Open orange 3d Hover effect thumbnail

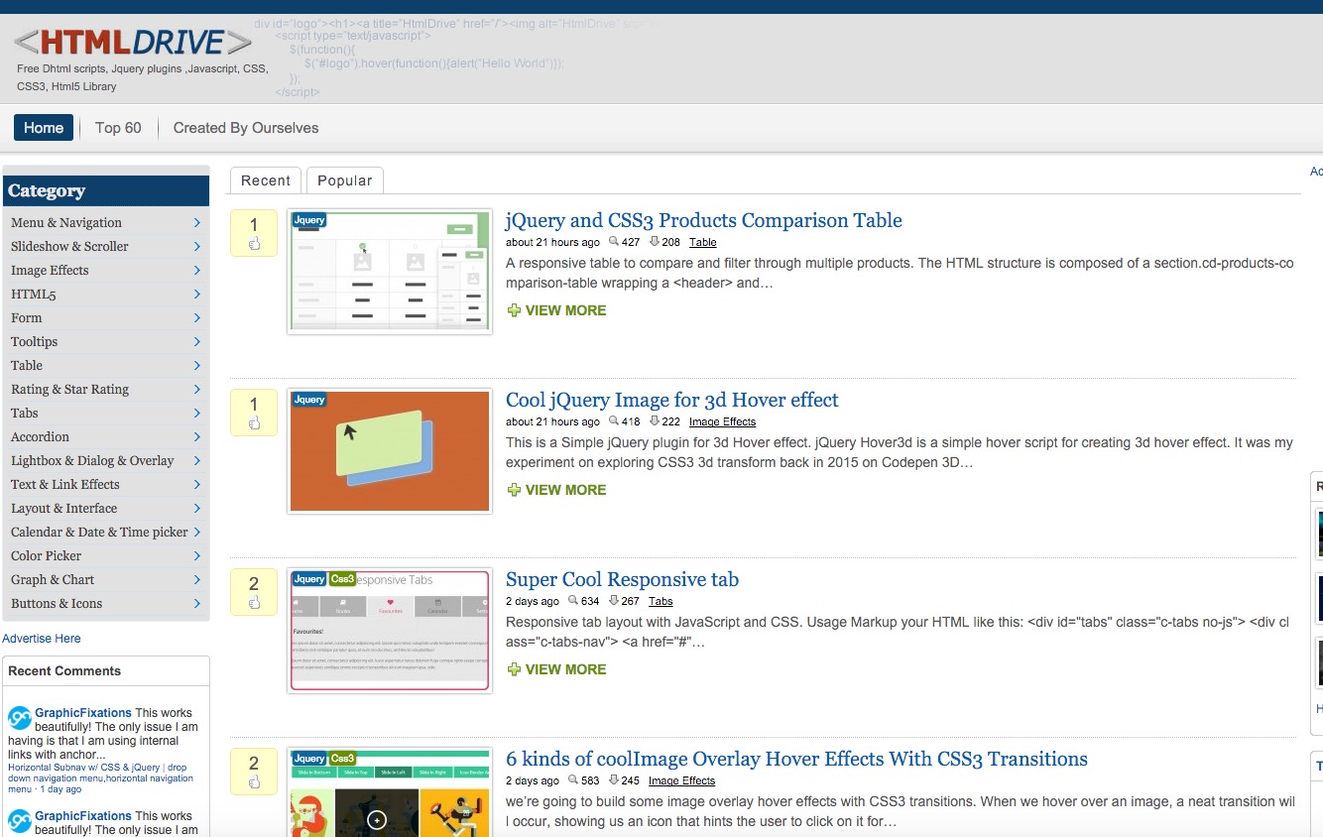pyautogui.click(x=390, y=451)
